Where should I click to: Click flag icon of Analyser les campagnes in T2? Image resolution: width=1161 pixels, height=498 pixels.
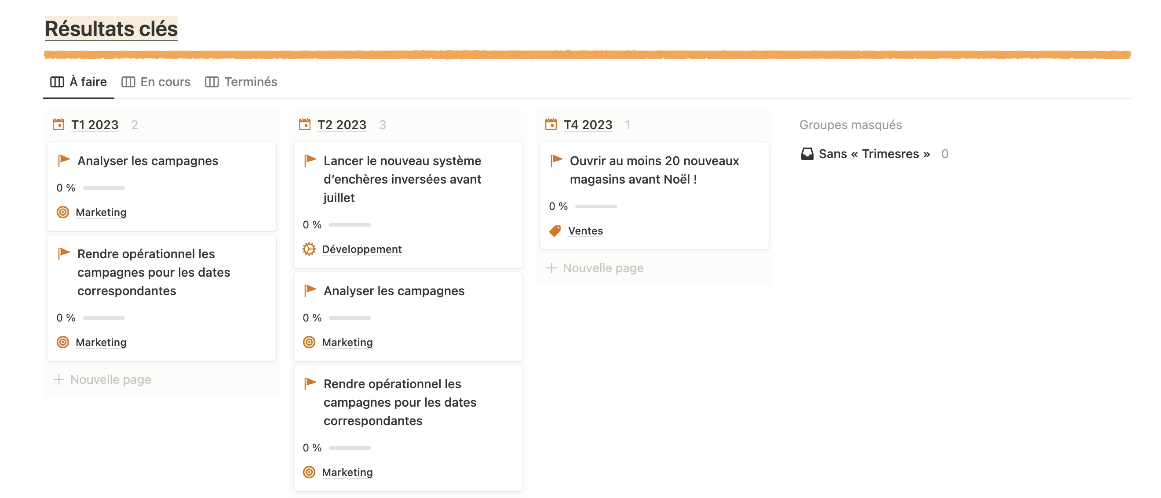310,290
